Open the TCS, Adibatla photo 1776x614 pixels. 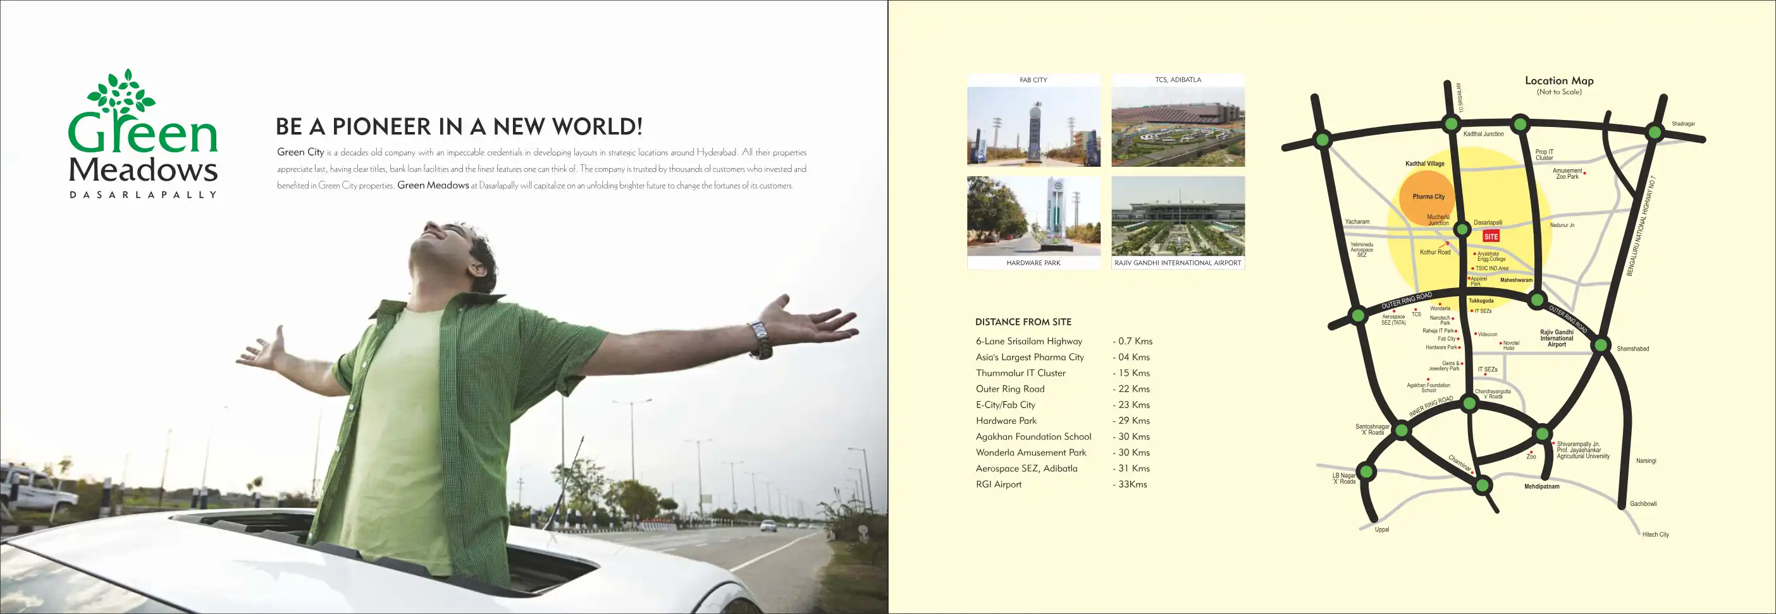[1178, 126]
